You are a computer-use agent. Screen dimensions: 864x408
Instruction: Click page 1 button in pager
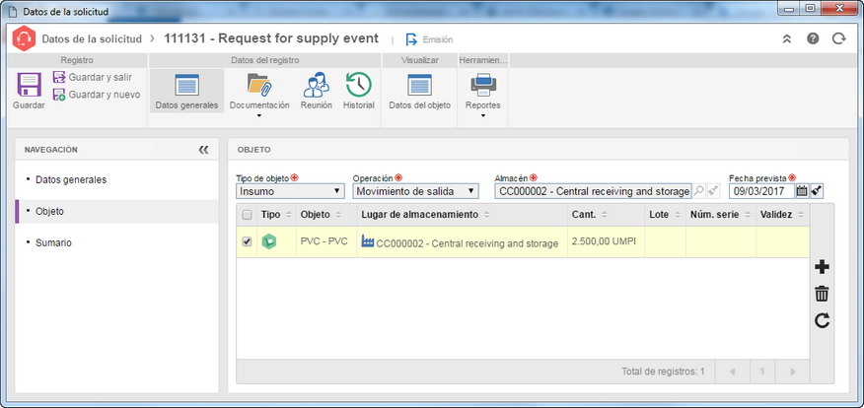tap(762, 372)
